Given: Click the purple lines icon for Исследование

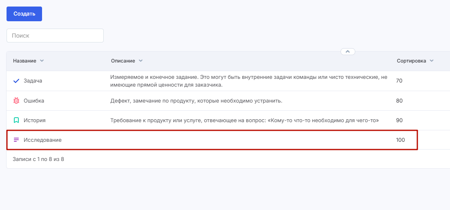Looking at the screenshot, I should click(16, 140).
